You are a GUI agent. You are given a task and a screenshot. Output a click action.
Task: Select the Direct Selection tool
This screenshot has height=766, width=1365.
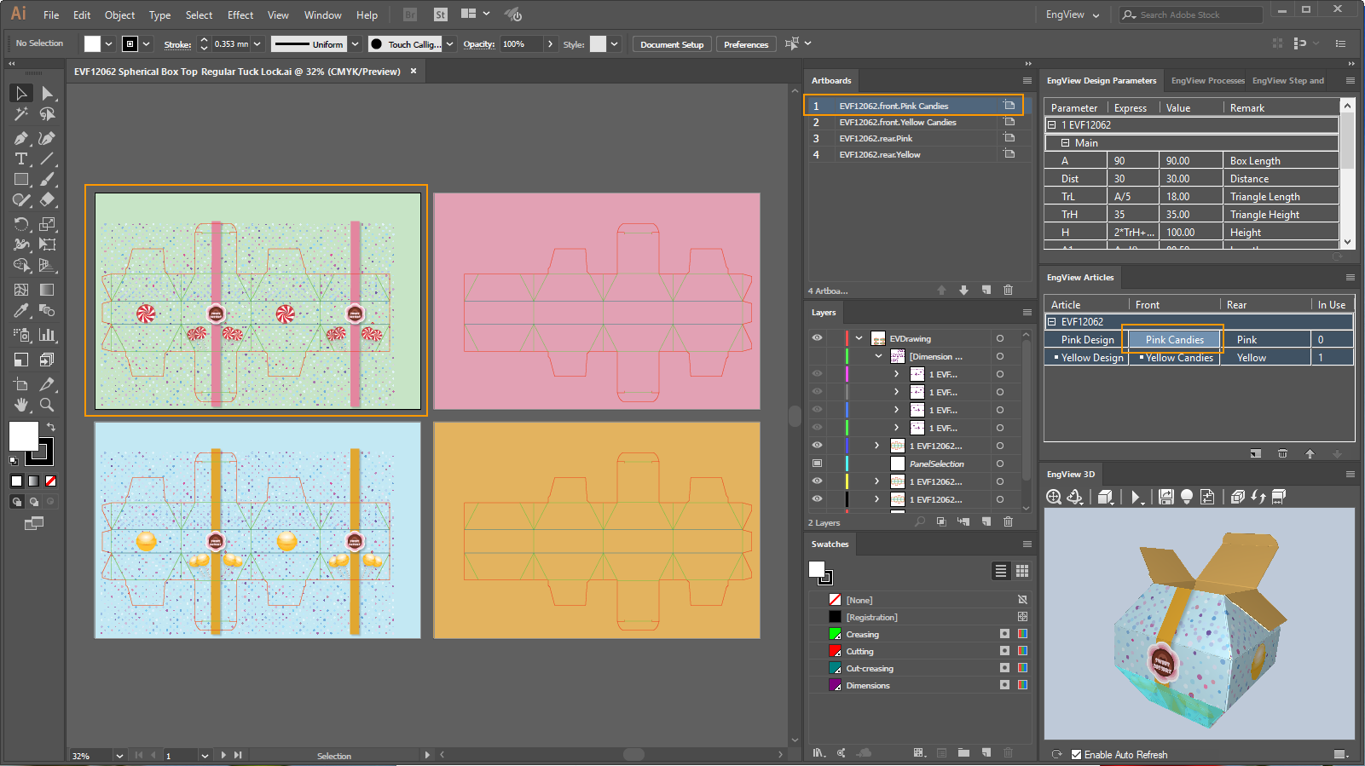pos(48,93)
